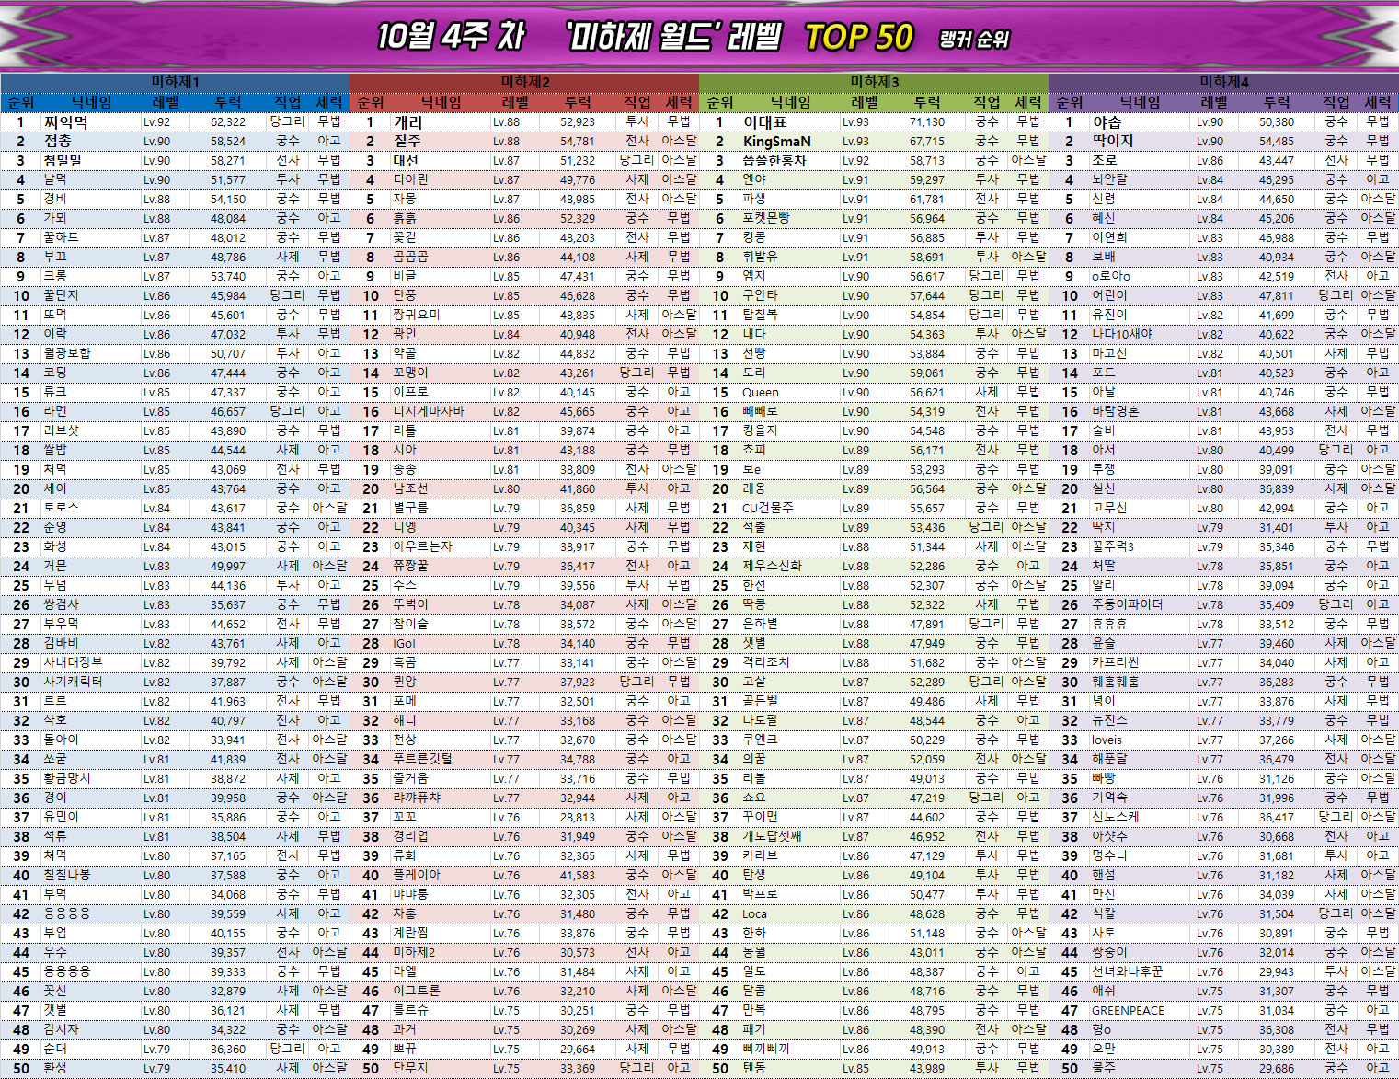Click player Loca in 미하제3 list

tap(754, 914)
